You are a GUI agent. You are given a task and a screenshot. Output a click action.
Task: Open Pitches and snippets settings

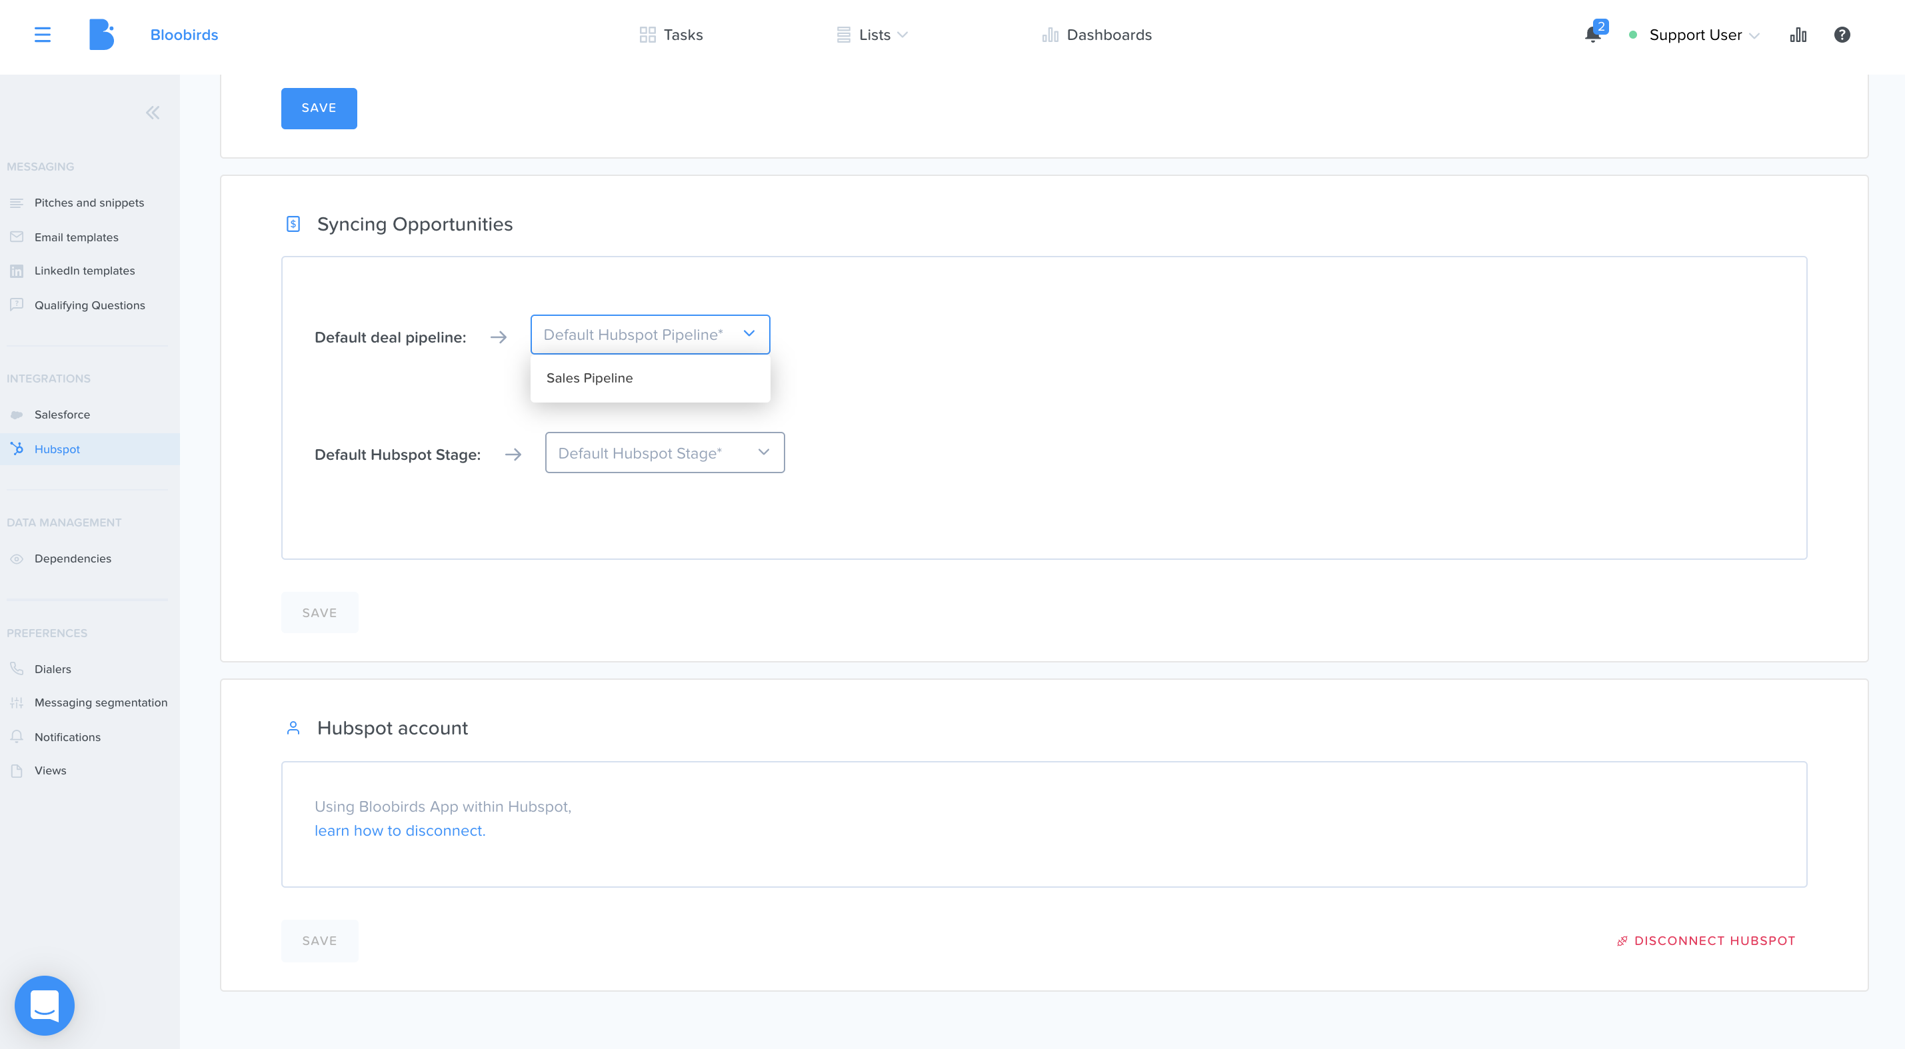pos(89,203)
